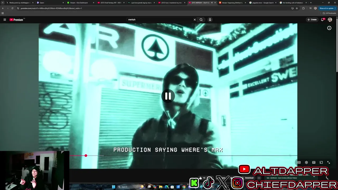Open Microsoft Edge from the taskbar
Screen dimensions: 338x190
166,187
